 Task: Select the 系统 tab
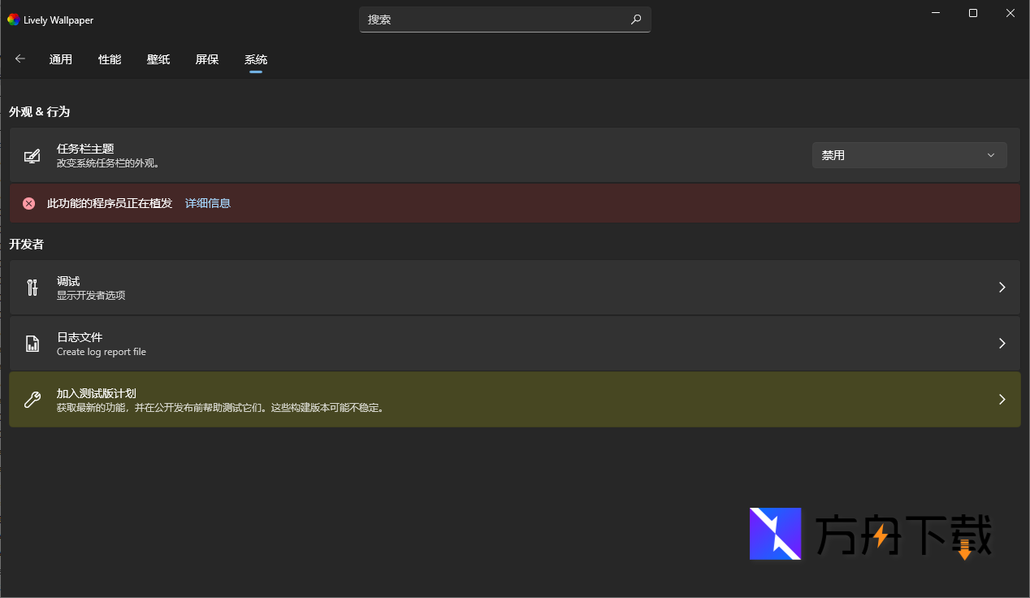256,59
